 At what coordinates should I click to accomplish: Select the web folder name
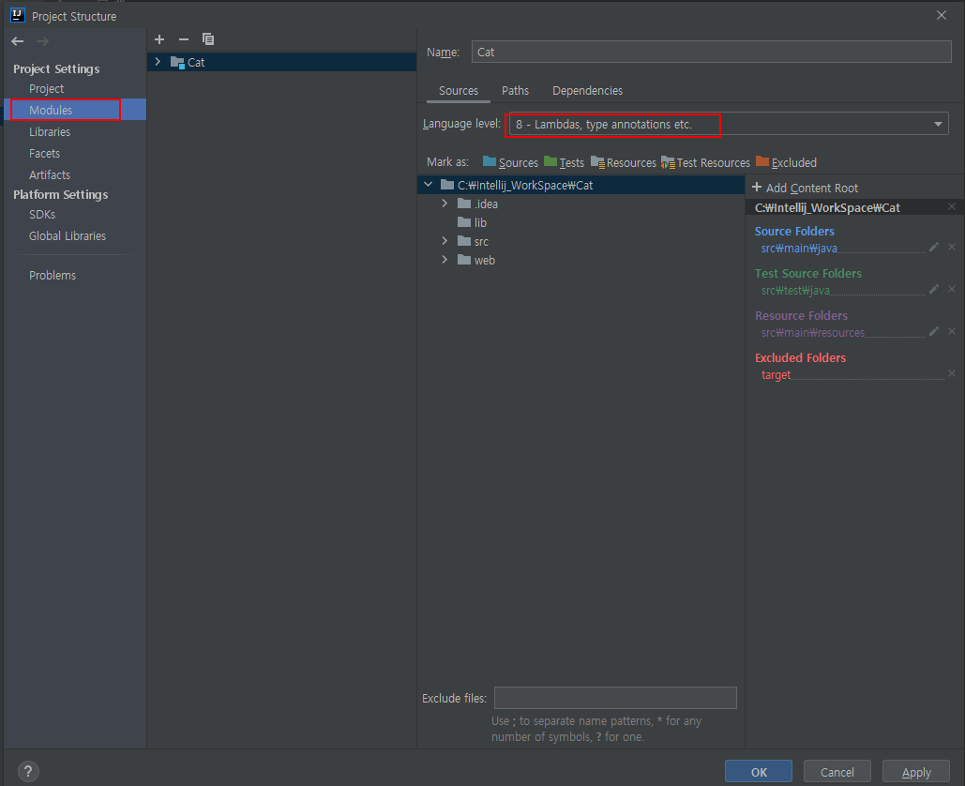point(484,260)
